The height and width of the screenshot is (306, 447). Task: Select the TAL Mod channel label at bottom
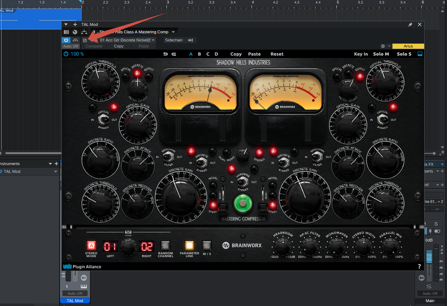(75, 301)
